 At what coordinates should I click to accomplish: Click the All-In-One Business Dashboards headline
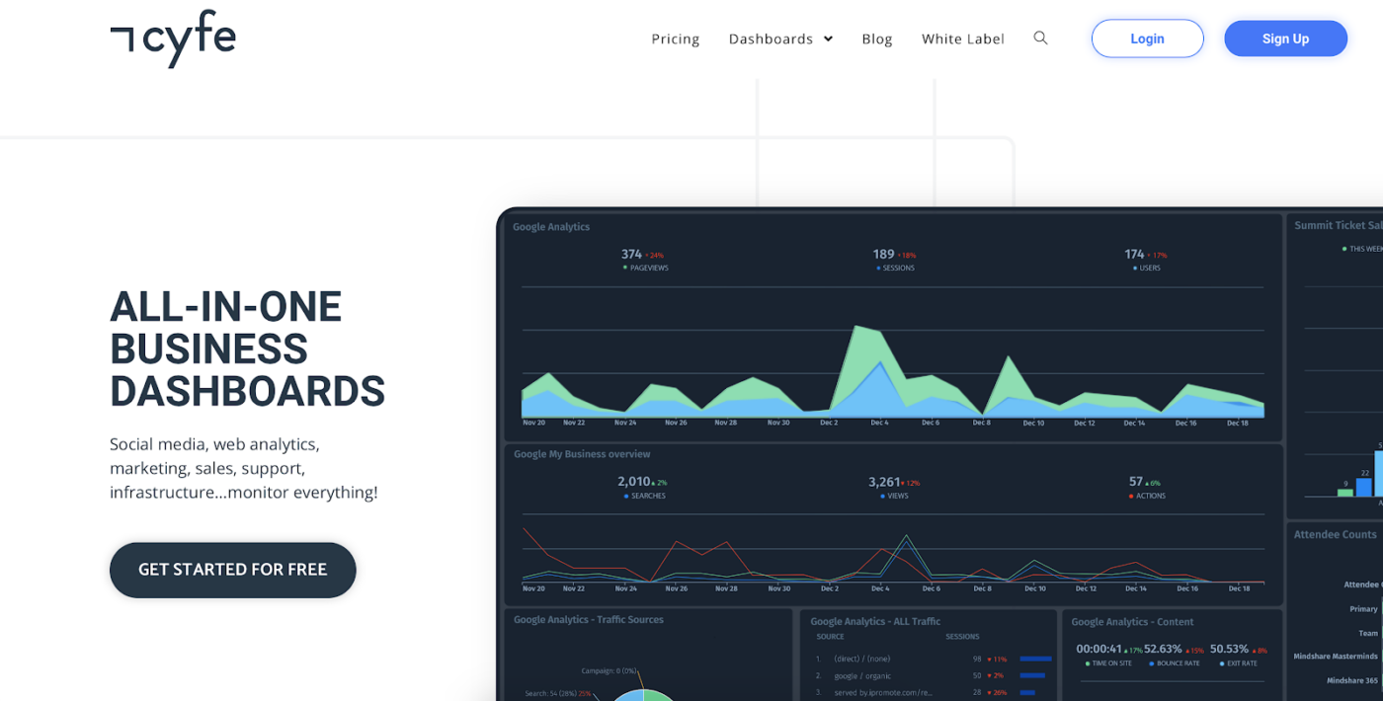[x=247, y=349]
